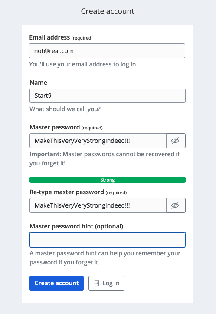Screen dimensions: 216x314
Task: Click the Name field label
Action: pos(39,83)
